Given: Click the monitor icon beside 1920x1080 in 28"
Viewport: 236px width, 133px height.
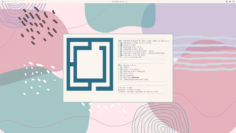Looking at the screenshot, I should (x=121, y=49).
